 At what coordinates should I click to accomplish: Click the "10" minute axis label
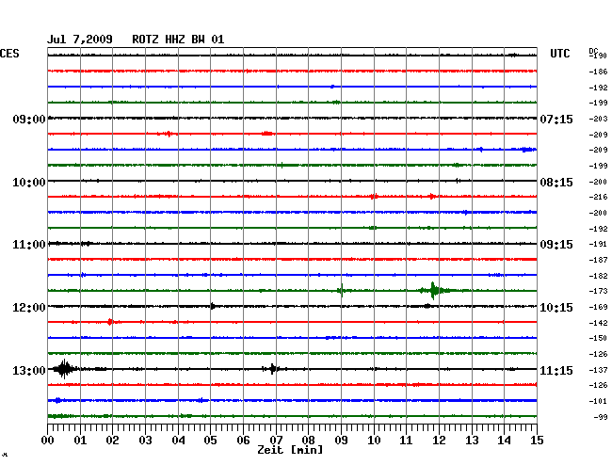click(x=374, y=440)
